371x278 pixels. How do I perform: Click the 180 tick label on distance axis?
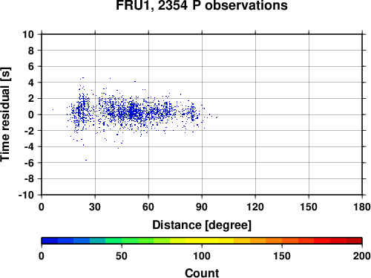362,207
